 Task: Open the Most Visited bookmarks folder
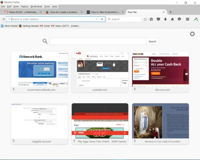[9, 26]
